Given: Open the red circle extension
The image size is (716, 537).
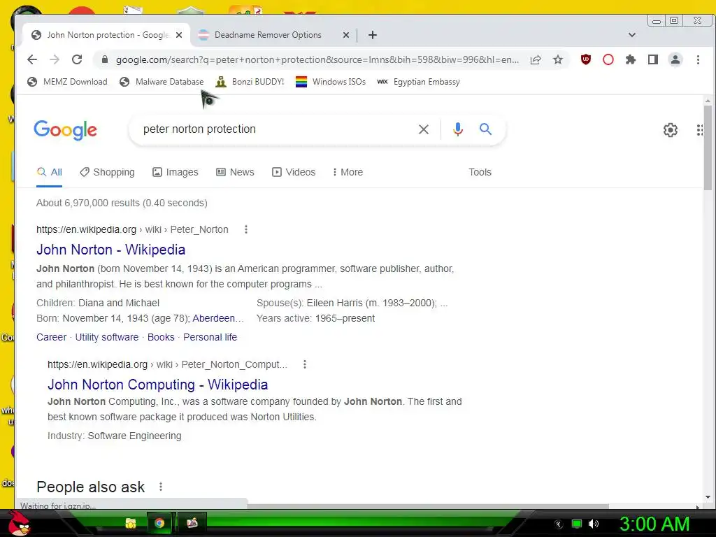Looking at the screenshot, I should point(608,59).
